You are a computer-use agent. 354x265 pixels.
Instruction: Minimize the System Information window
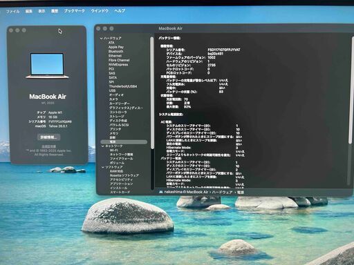click(x=105, y=28)
